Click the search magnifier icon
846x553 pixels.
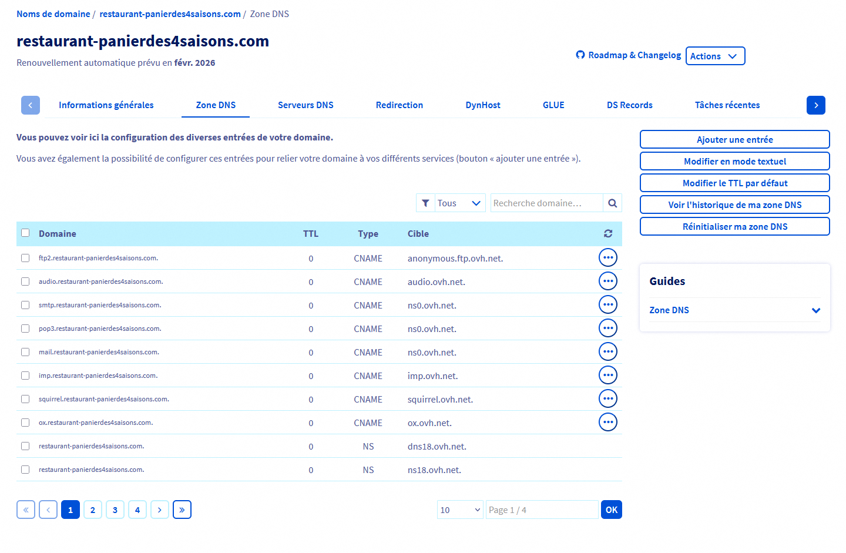(x=612, y=203)
